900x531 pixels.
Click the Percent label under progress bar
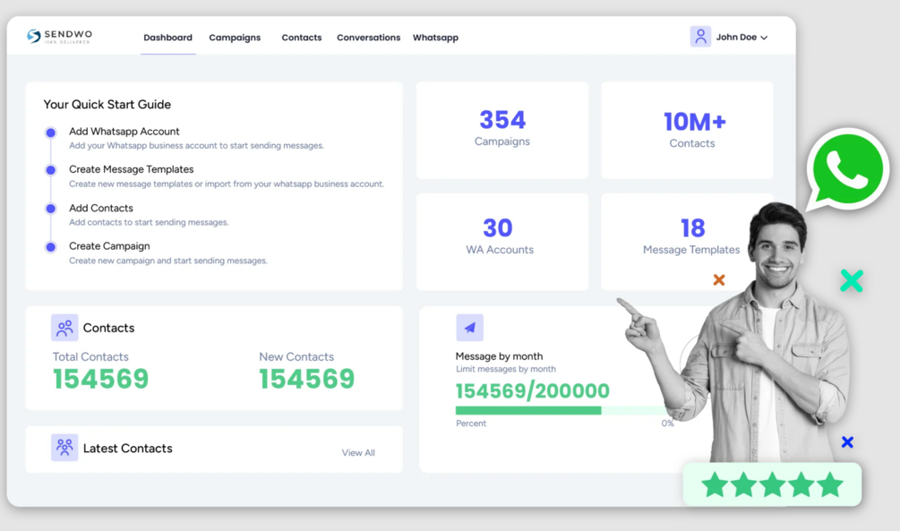point(471,423)
